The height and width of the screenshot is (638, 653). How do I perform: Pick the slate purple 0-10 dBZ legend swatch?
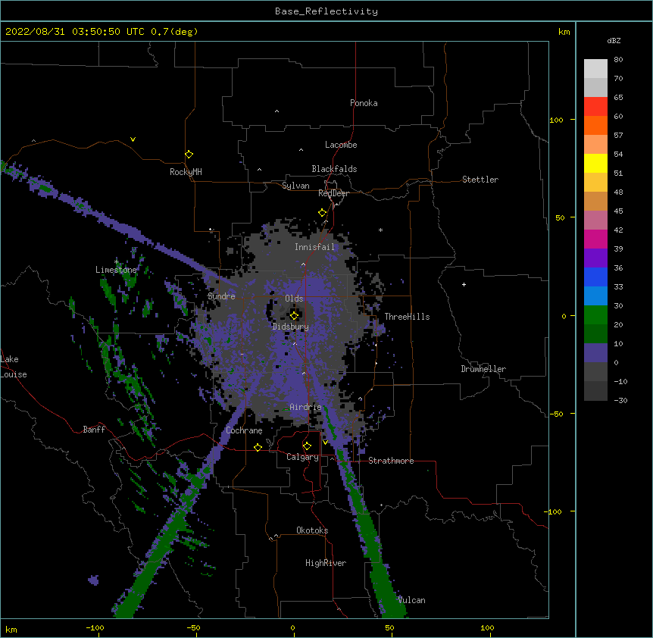point(595,353)
